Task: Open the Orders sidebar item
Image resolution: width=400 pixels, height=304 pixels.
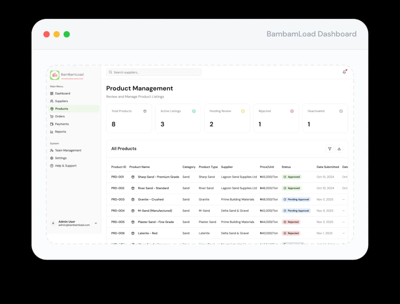Action: (60, 116)
